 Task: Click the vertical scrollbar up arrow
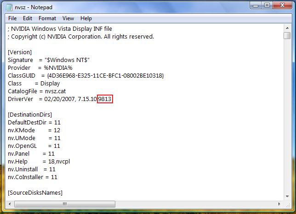pos(287,28)
